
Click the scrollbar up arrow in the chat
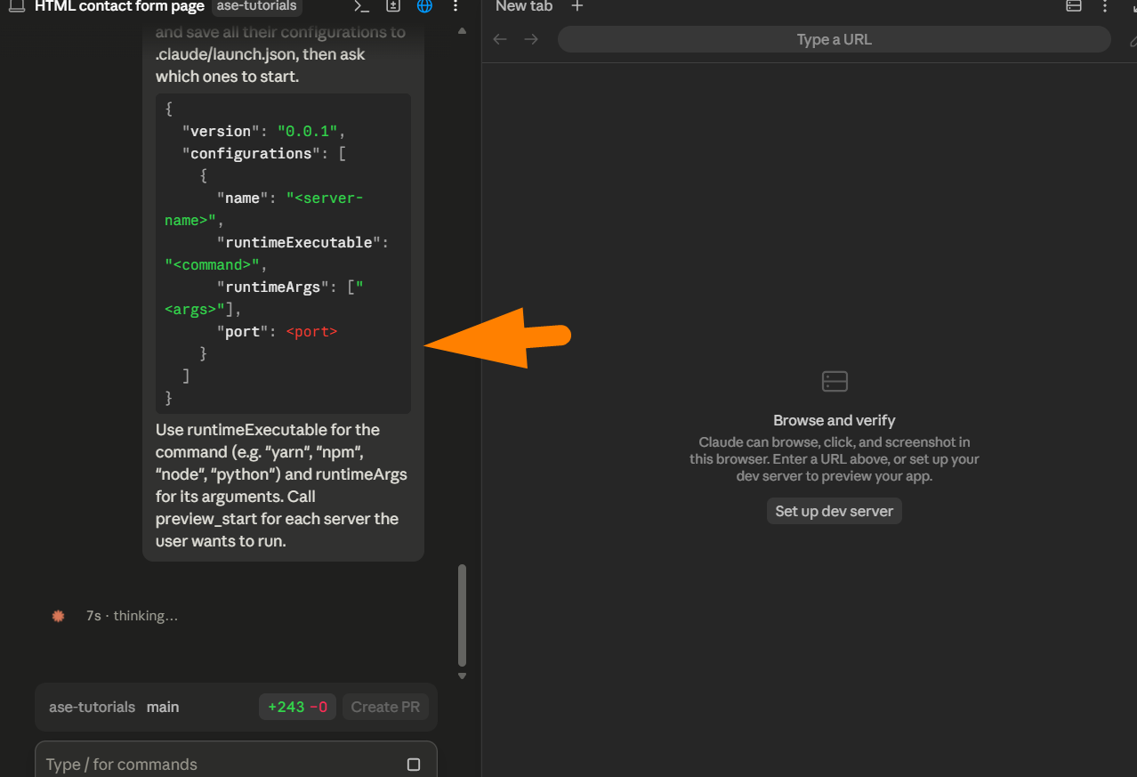462,31
